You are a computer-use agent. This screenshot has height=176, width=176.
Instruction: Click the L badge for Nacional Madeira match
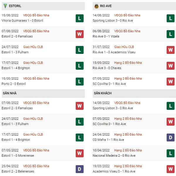170,153
